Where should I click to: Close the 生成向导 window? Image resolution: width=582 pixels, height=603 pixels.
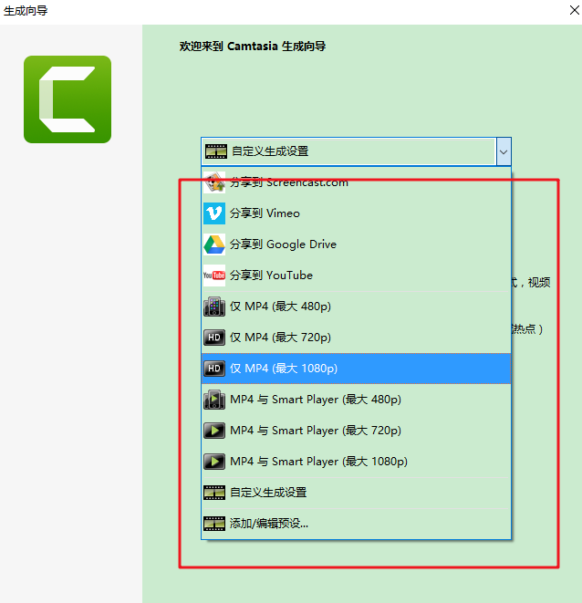click(x=575, y=10)
